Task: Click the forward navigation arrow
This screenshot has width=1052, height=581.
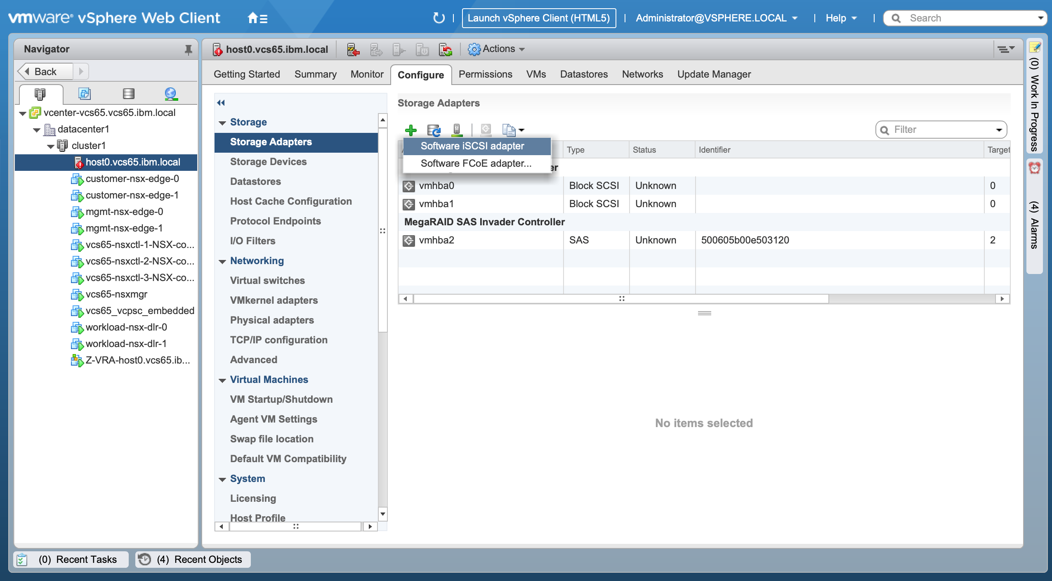Action: (x=81, y=72)
